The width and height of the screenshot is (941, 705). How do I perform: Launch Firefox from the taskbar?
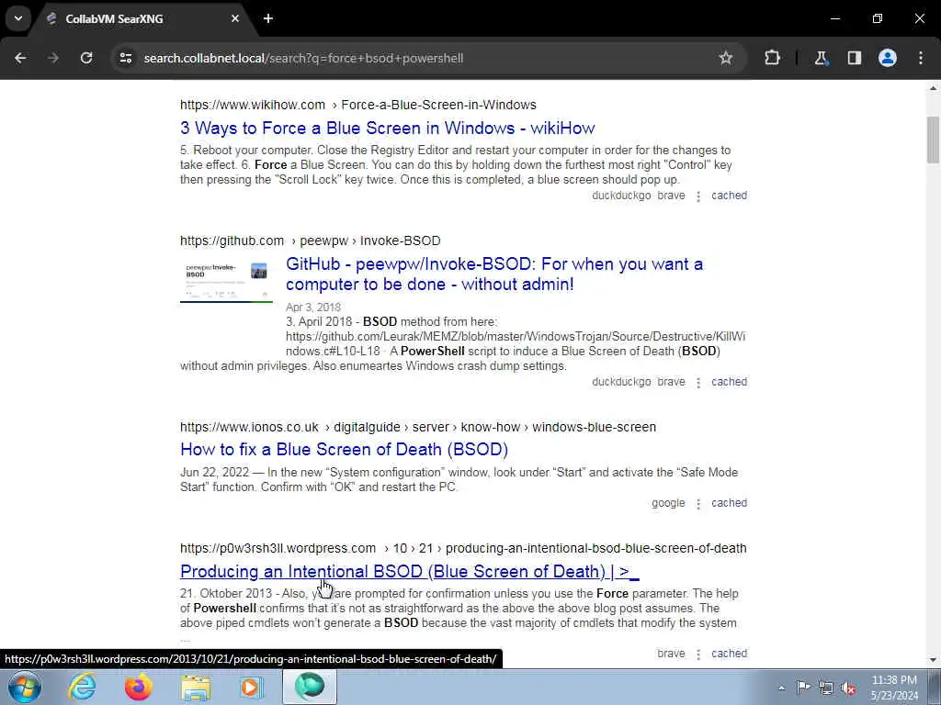(x=139, y=687)
